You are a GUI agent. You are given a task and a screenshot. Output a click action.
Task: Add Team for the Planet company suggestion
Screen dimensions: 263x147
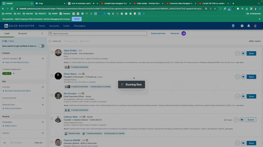point(15,62)
